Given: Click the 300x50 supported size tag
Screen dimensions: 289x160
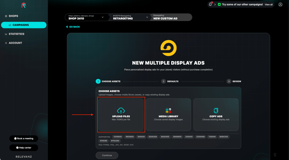Looking at the screenshot, I should (141, 137).
